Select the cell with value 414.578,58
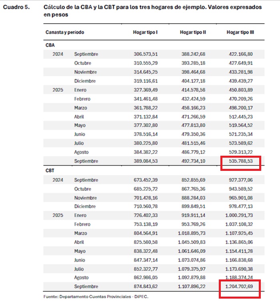The width and height of the screenshot is (280, 305). pyautogui.click(x=193, y=90)
